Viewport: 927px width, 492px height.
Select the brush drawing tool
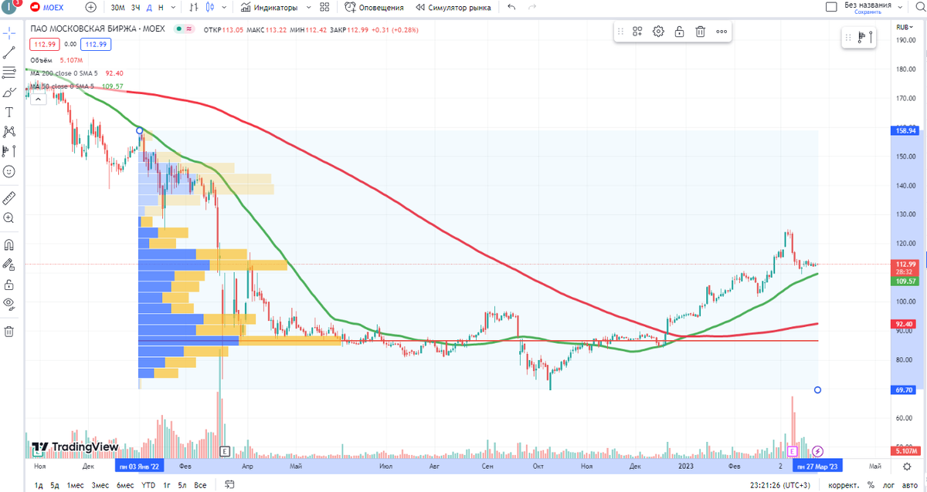pyautogui.click(x=9, y=92)
